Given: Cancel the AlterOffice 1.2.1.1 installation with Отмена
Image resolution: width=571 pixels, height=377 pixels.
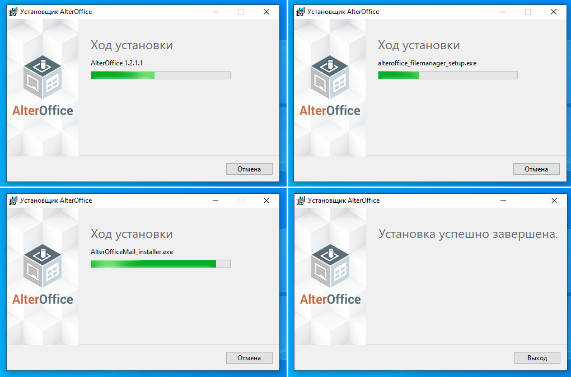Looking at the screenshot, I should click(x=249, y=169).
